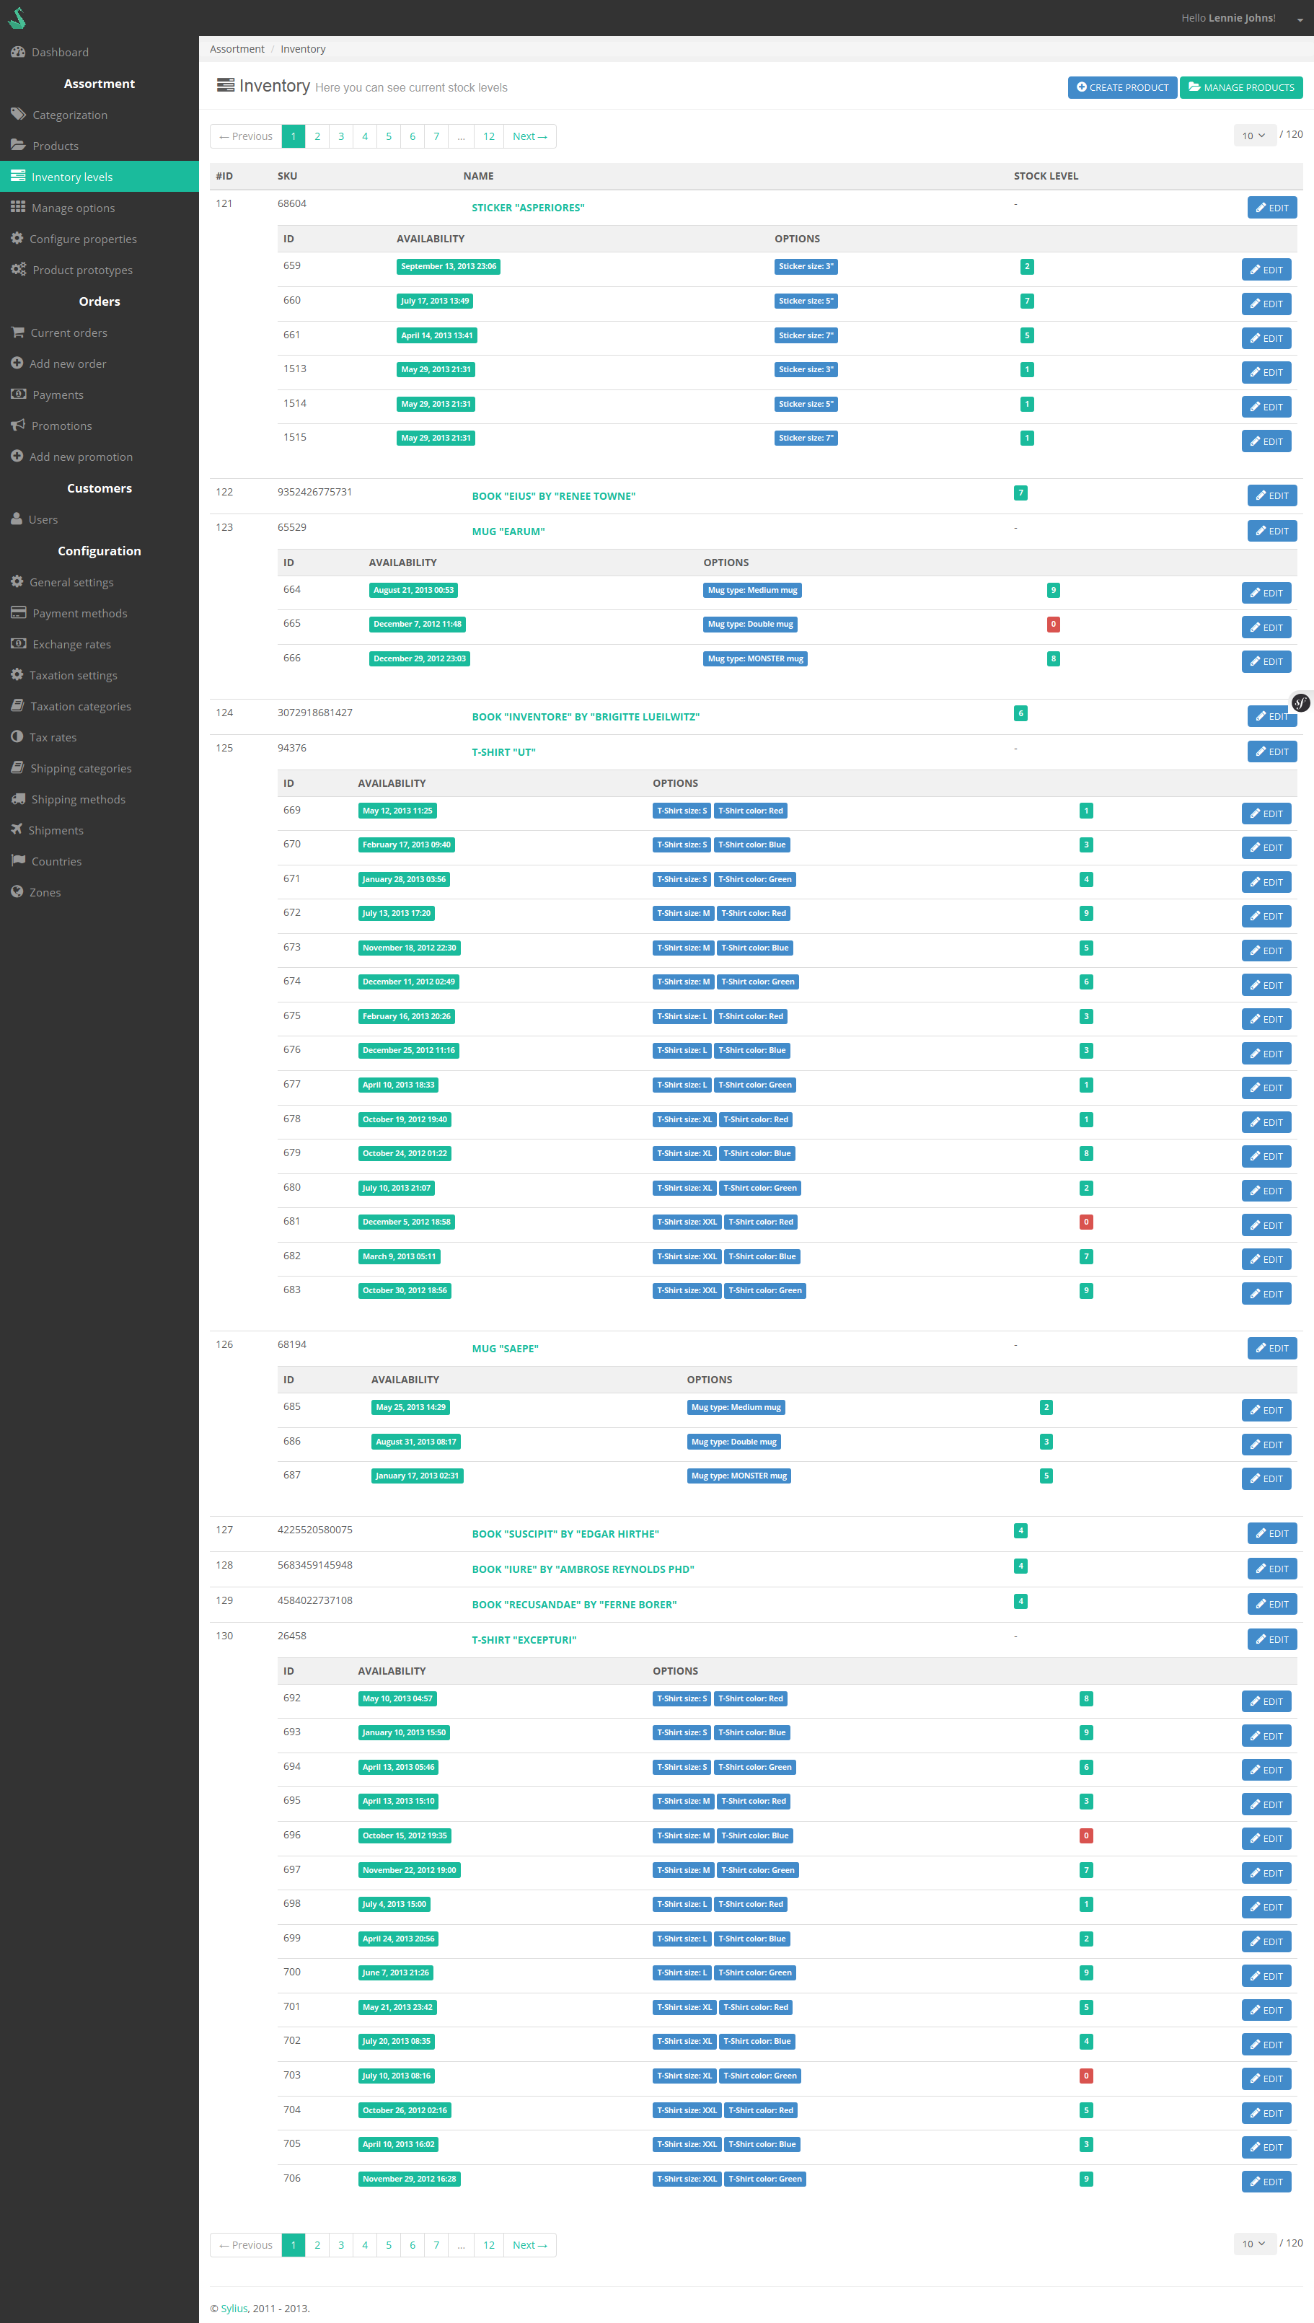Go to page 12 in top pagination
1314x2323 pixels.
pos(488,136)
